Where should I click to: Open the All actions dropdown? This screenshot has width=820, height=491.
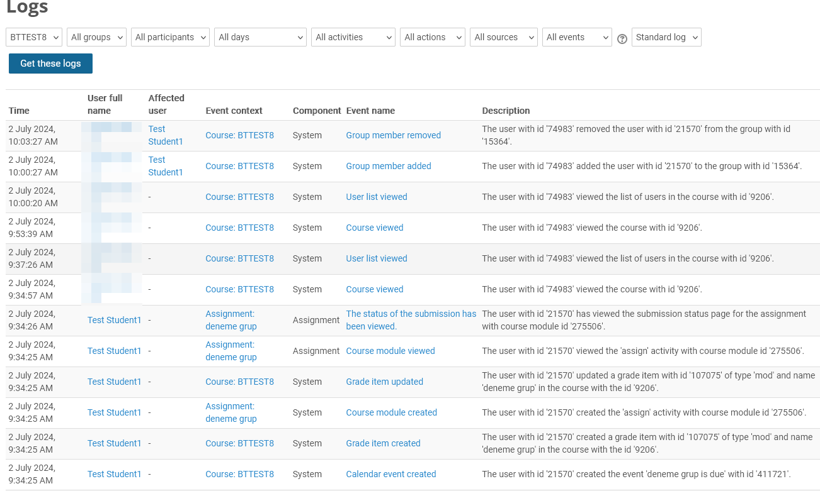pos(433,37)
